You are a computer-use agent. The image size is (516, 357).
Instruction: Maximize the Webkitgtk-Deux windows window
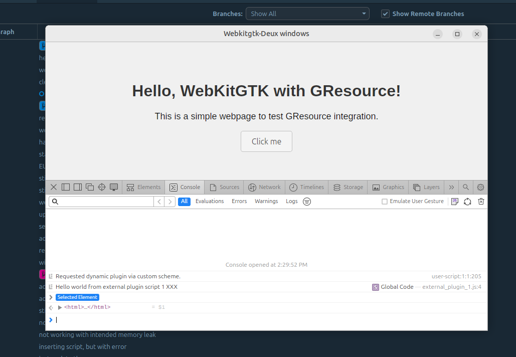tap(457, 34)
